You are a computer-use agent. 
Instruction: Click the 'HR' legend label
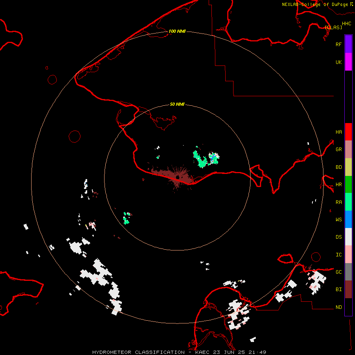pyautogui.click(x=338, y=185)
